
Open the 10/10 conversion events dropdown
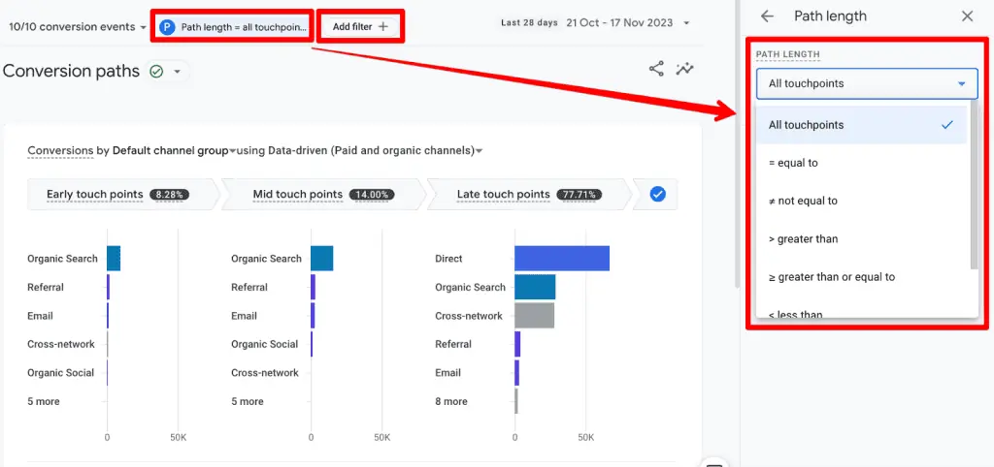coord(78,26)
